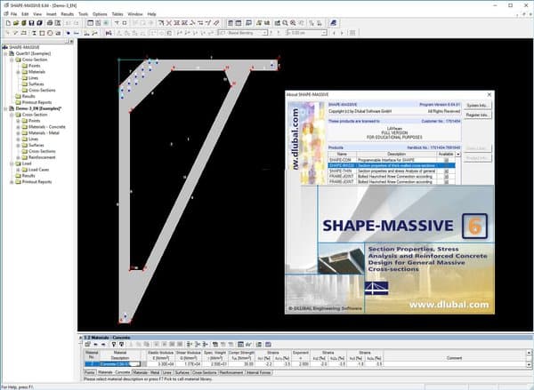Open the Help menu
This screenshot has width=534, height=390.
pyautogui.click(x=151, y=14)
